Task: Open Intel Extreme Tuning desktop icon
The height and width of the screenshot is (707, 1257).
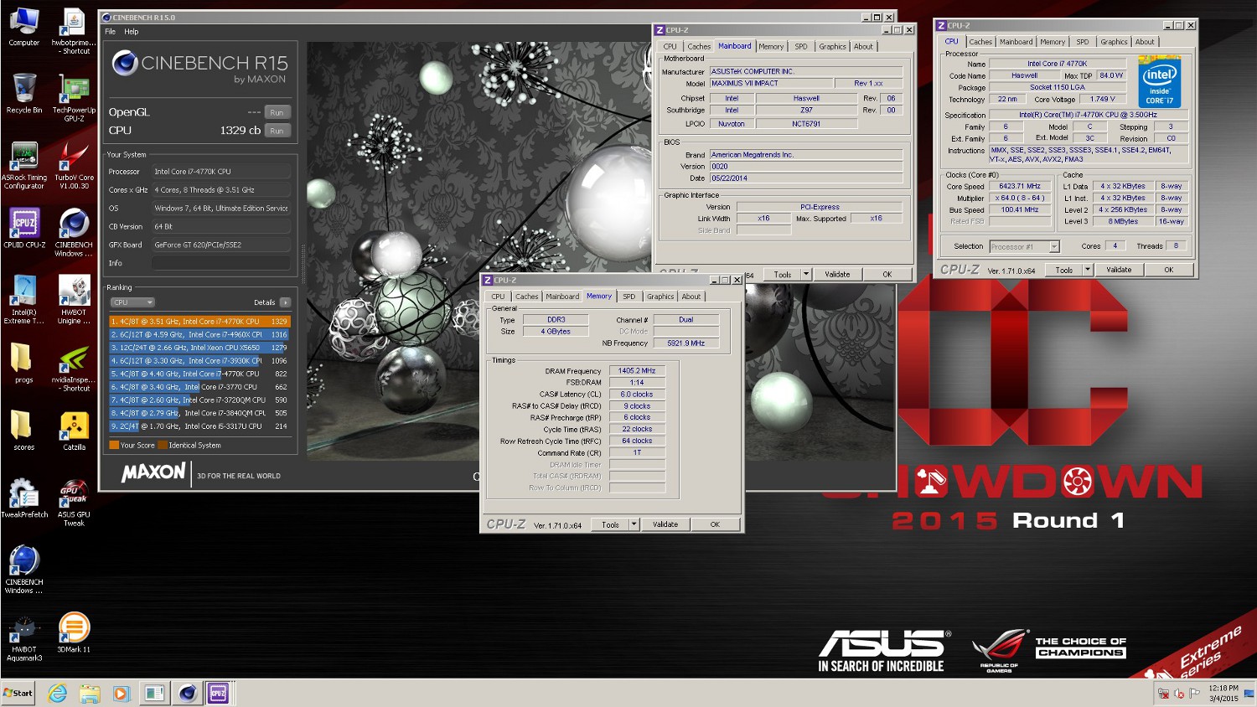Action: click(23, 300)
